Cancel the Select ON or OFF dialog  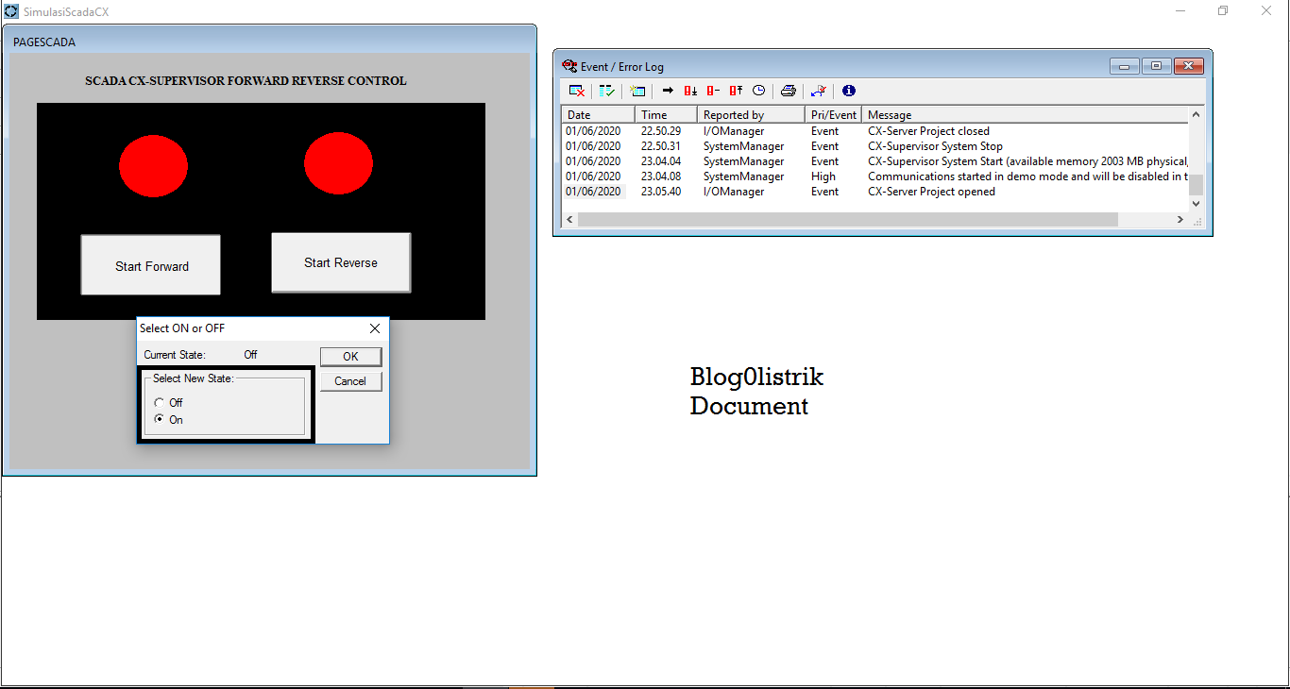350,381
